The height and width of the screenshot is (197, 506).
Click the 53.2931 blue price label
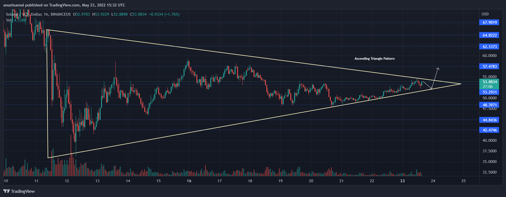[489, 92]
